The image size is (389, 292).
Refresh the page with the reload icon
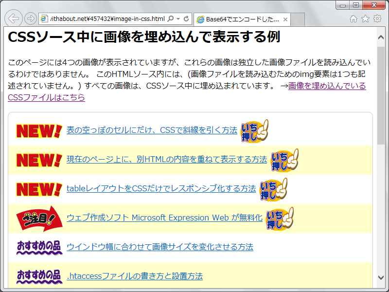coord(186,19)
